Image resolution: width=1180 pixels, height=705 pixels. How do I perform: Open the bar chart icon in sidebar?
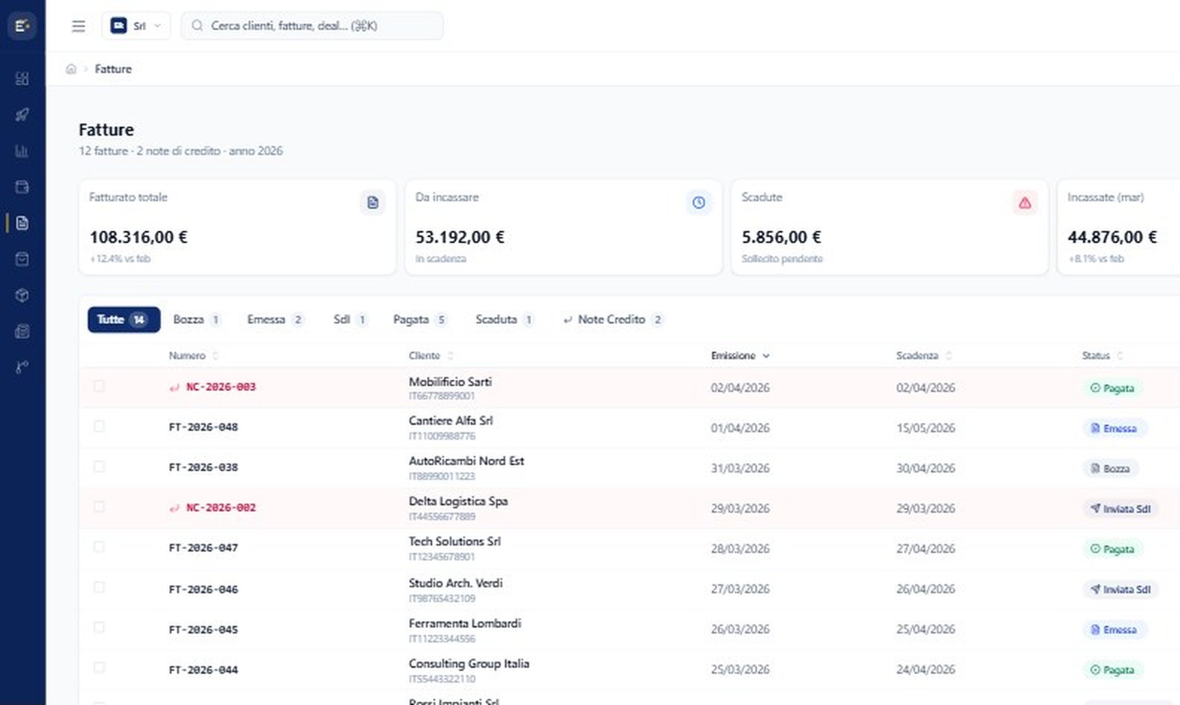(22, 151)
